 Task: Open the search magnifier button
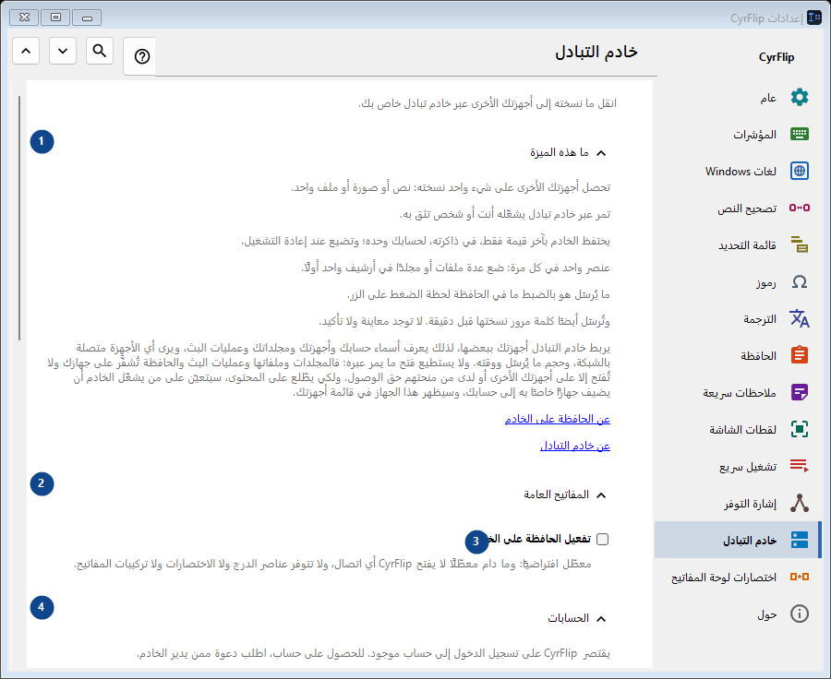pyautogui.click(x=100, y=51)
